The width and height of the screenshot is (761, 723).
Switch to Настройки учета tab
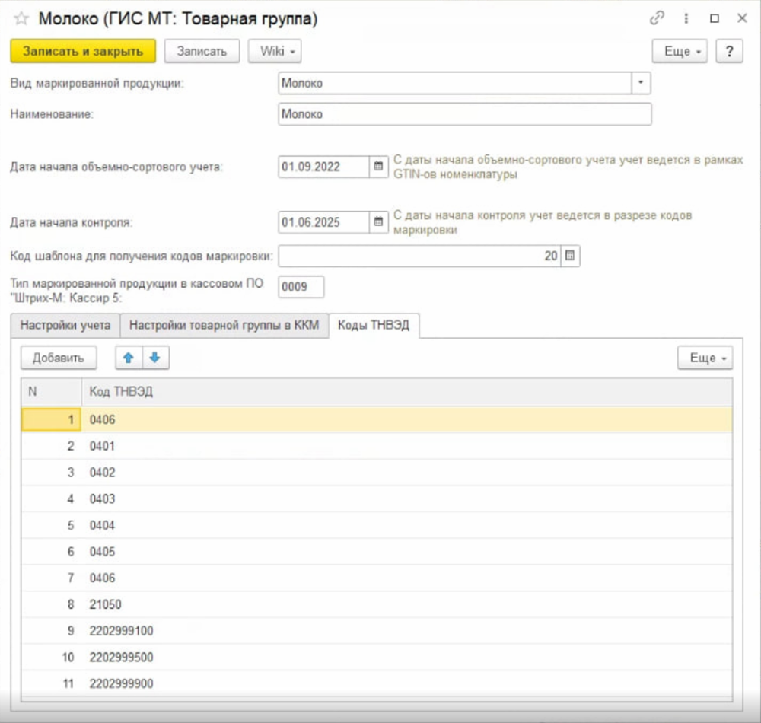coord(65,325)
